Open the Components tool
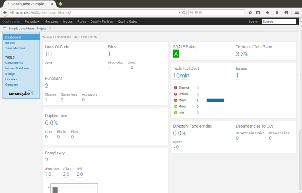The height and width of the screenshot is (193, 302). click(14, 63)
